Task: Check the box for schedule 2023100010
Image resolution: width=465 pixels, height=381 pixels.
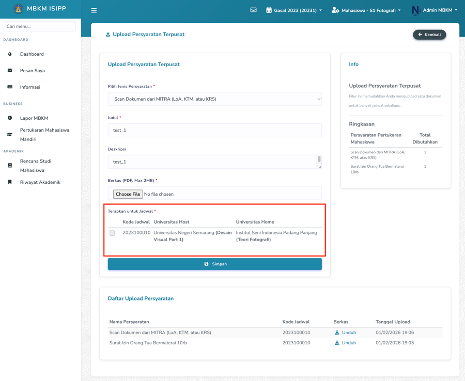Action: (x=112, y=233)
